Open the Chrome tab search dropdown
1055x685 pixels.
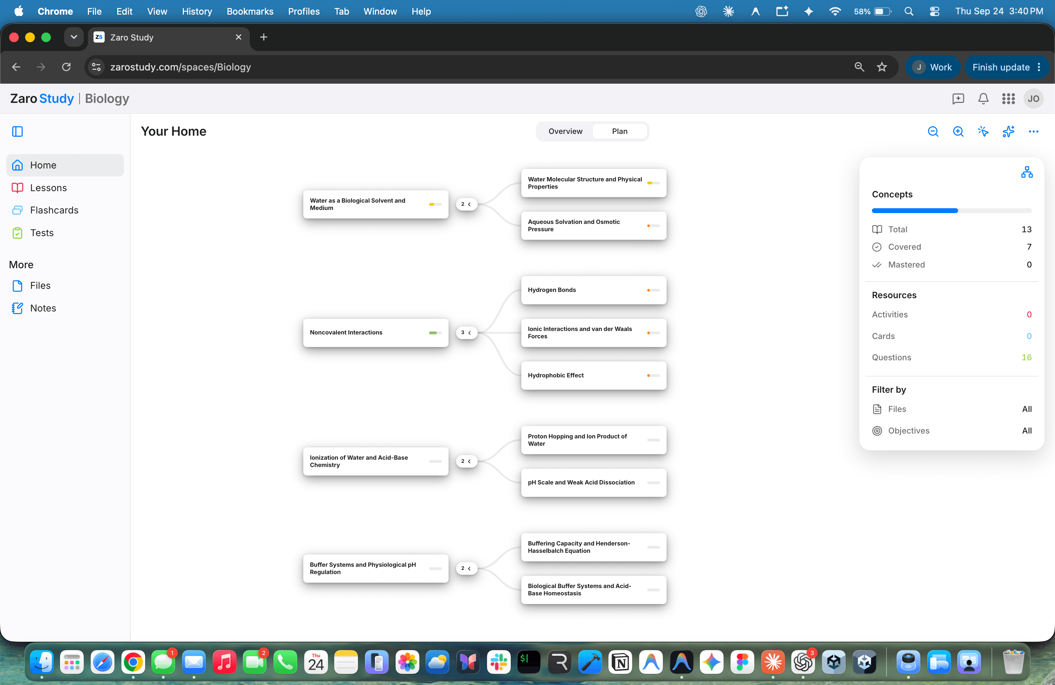pos(74,37)
